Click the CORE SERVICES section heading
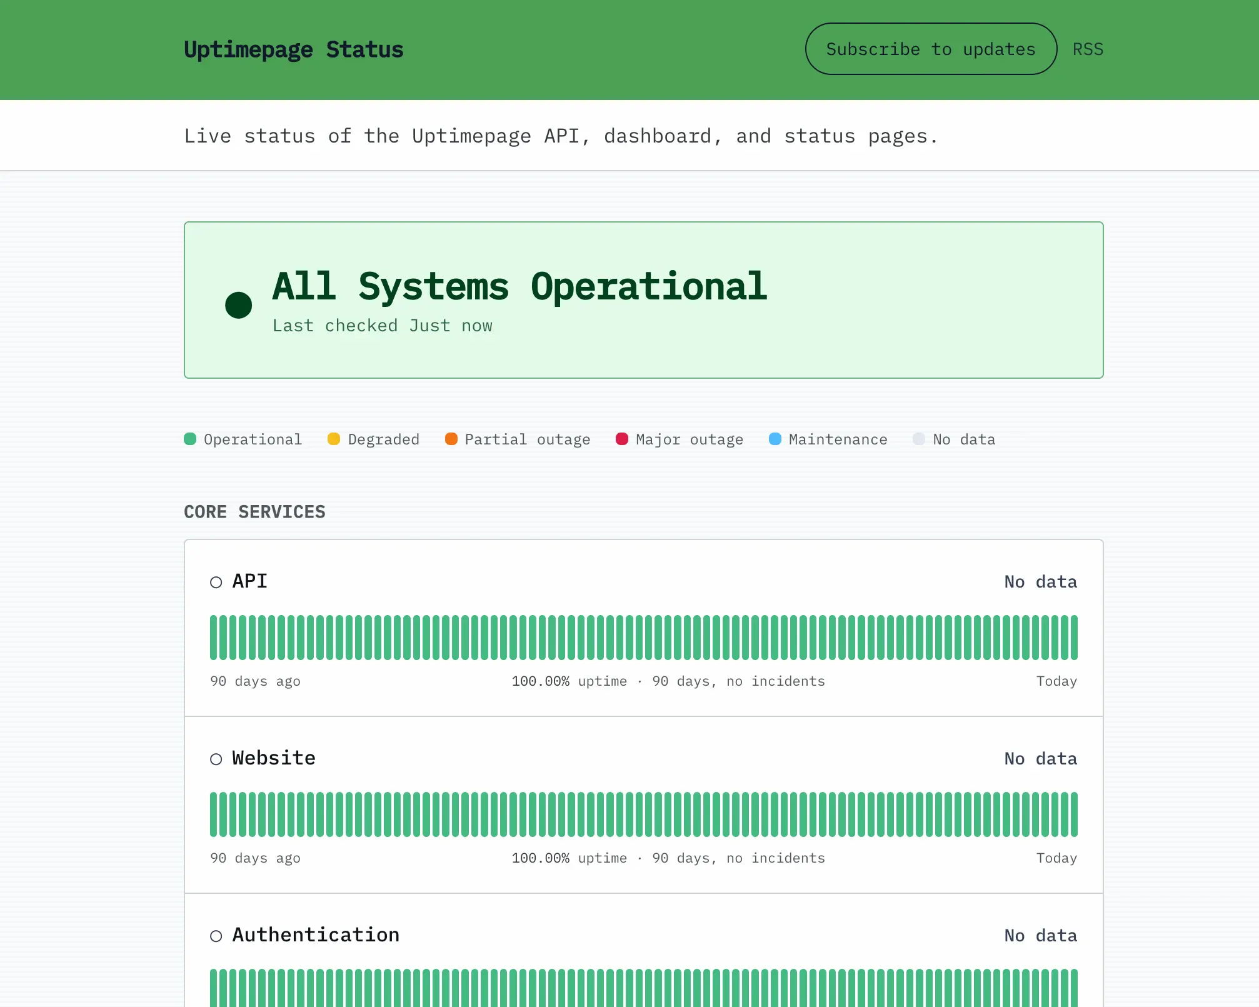Image resolution: width=1259 pixels, height=1007 pixels. click(254, 512)
